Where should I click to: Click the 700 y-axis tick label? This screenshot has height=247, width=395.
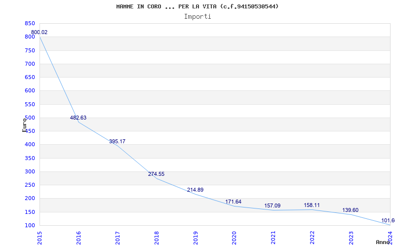[30, 64]
